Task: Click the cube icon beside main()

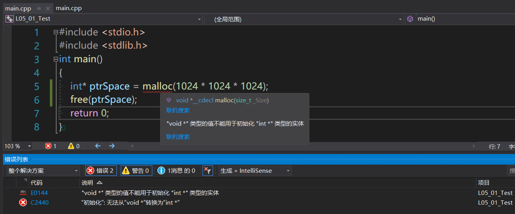Action: point(410,19)
